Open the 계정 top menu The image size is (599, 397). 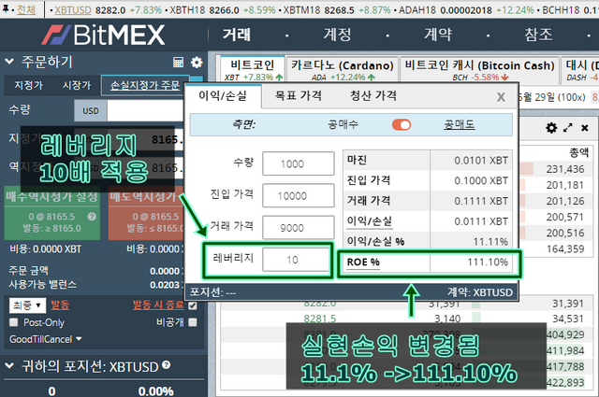[x=337, y=35]
